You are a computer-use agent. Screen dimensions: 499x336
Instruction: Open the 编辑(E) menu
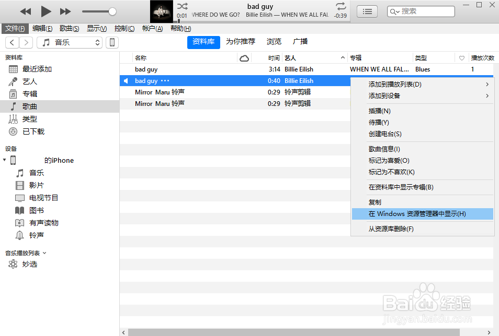pyautogui.click(x=42, y=29)
